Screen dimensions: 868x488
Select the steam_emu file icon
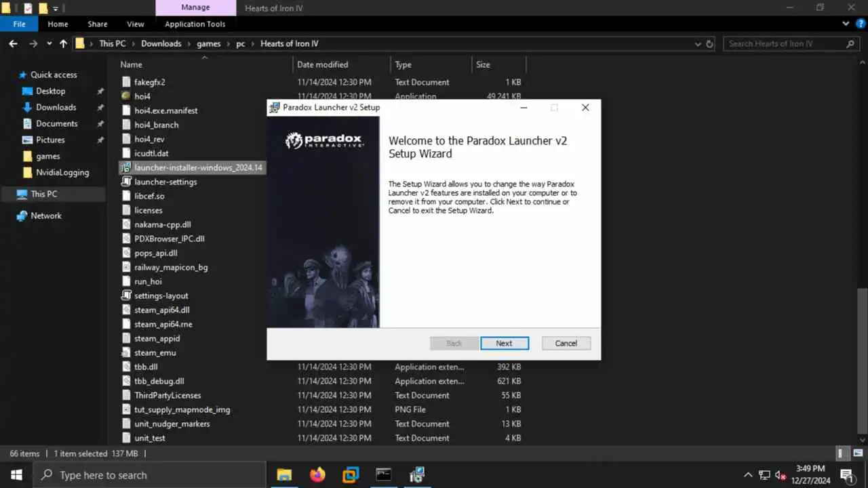[x=125, y=352]
